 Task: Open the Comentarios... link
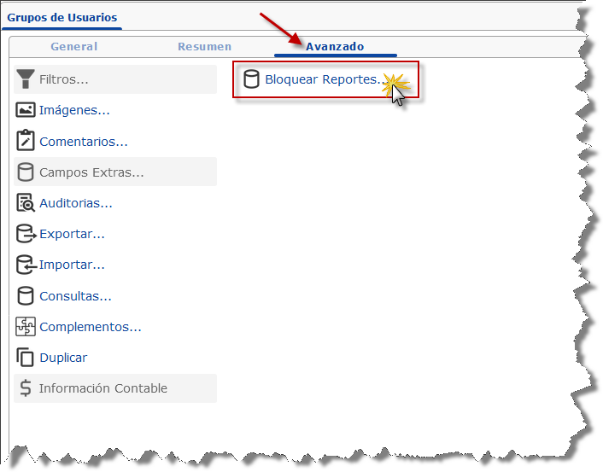(84, 142)
